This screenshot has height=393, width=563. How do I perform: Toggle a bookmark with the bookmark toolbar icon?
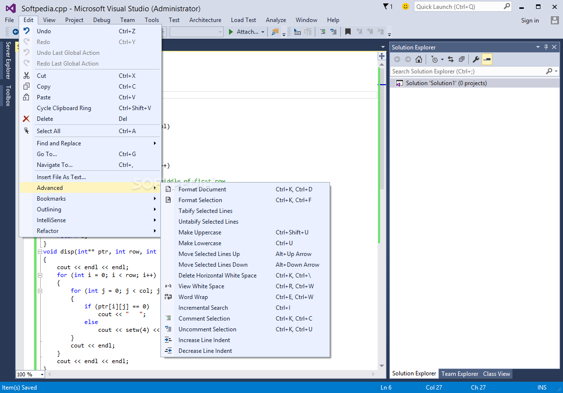tap(348, 32)
